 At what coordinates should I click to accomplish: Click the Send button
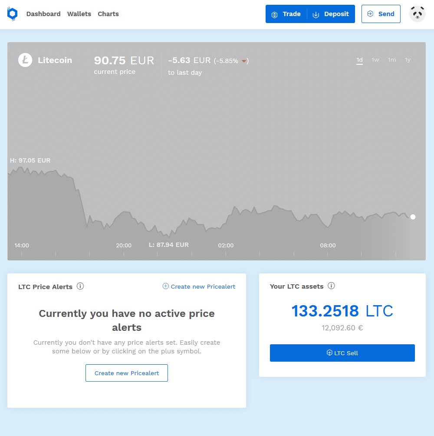click(381, 14)
